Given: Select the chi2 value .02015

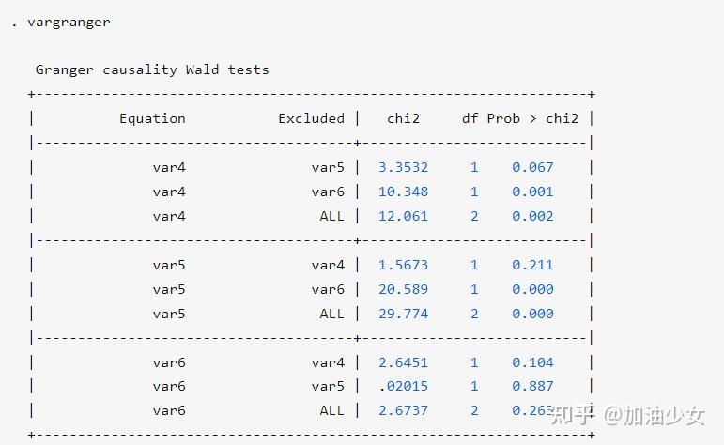Looking at the screenshot, I should pos(403,386).
